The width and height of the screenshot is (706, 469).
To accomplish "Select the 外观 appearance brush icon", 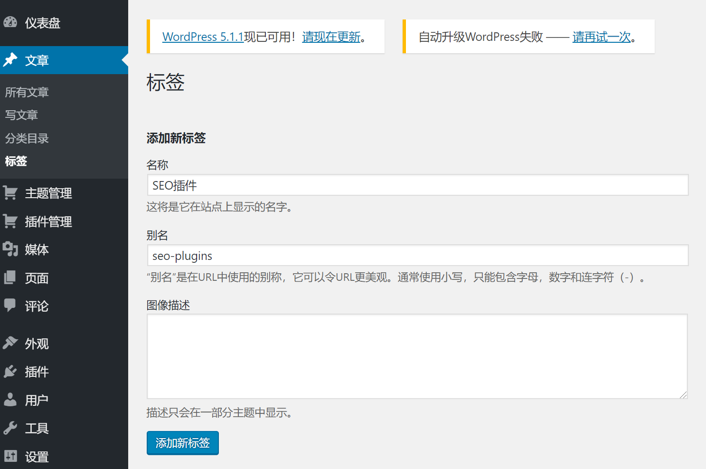I will tap(10, 343).
